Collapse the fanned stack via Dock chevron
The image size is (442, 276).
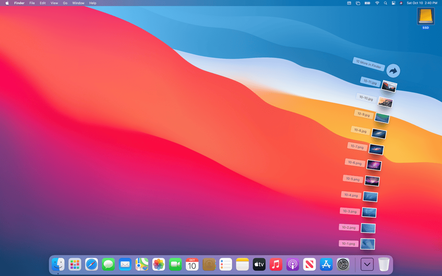(367, 264)
